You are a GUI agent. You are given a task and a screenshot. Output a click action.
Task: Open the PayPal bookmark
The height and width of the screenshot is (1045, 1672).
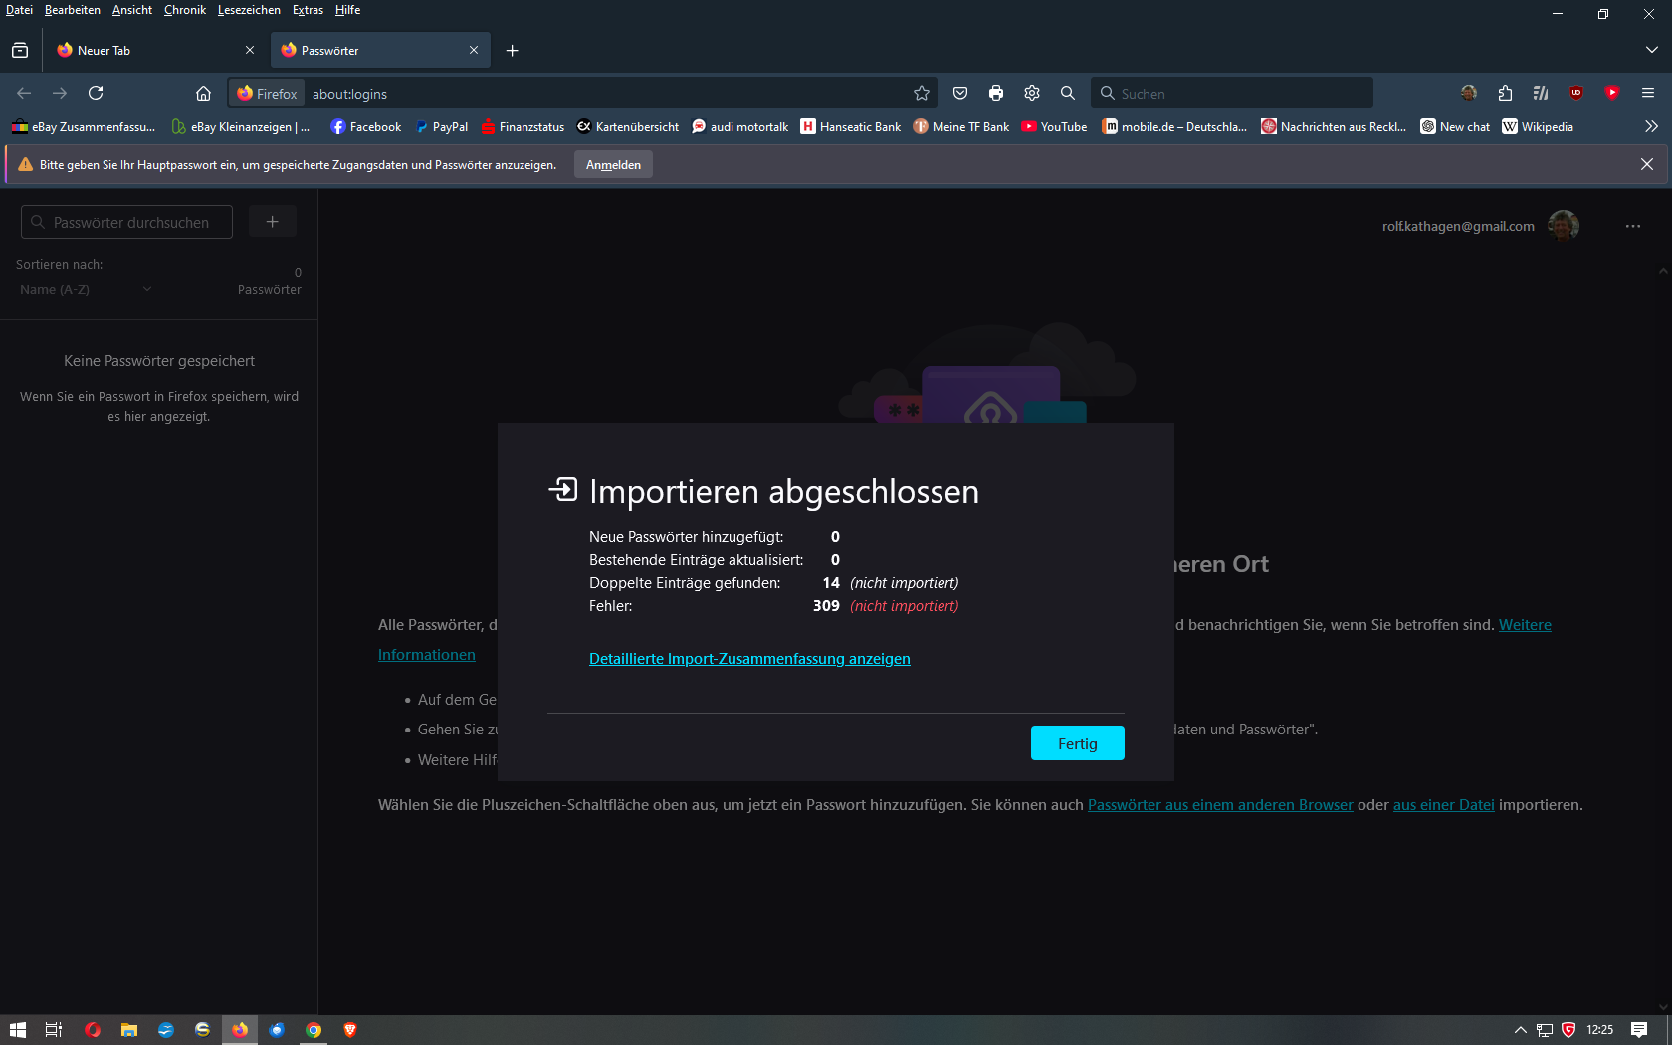point(441,126)
